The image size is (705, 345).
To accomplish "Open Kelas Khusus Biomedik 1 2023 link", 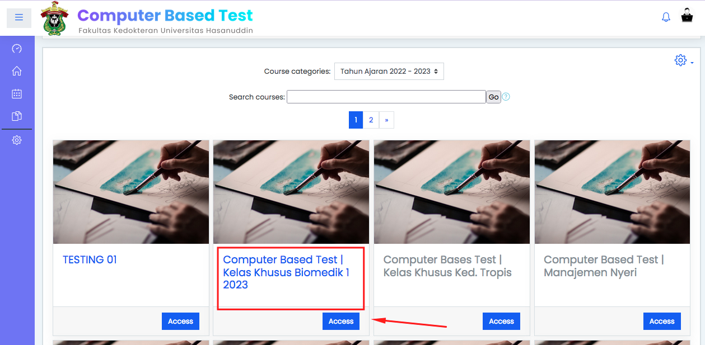I will [286, 272].
